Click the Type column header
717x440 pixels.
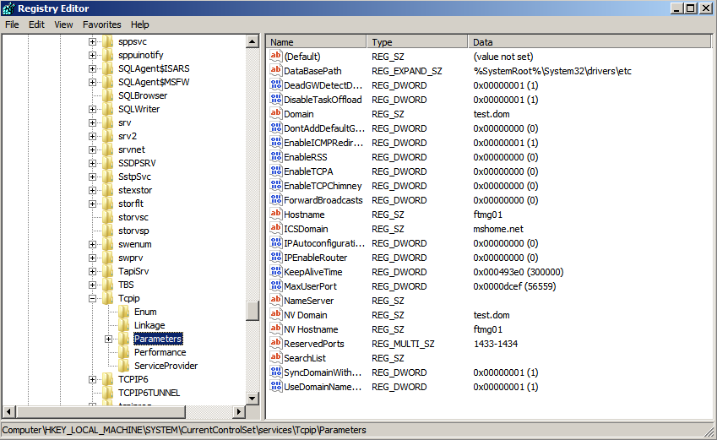click(x=417, y=41)
